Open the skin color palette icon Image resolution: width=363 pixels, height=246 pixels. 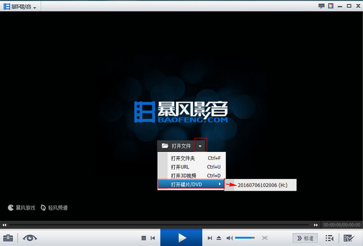pos(330,6)
